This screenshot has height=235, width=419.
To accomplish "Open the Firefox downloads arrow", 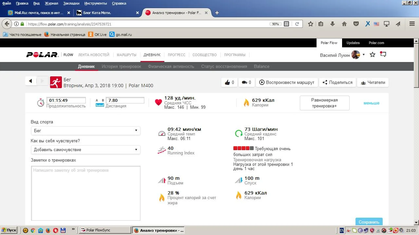I will pos(333,24).
